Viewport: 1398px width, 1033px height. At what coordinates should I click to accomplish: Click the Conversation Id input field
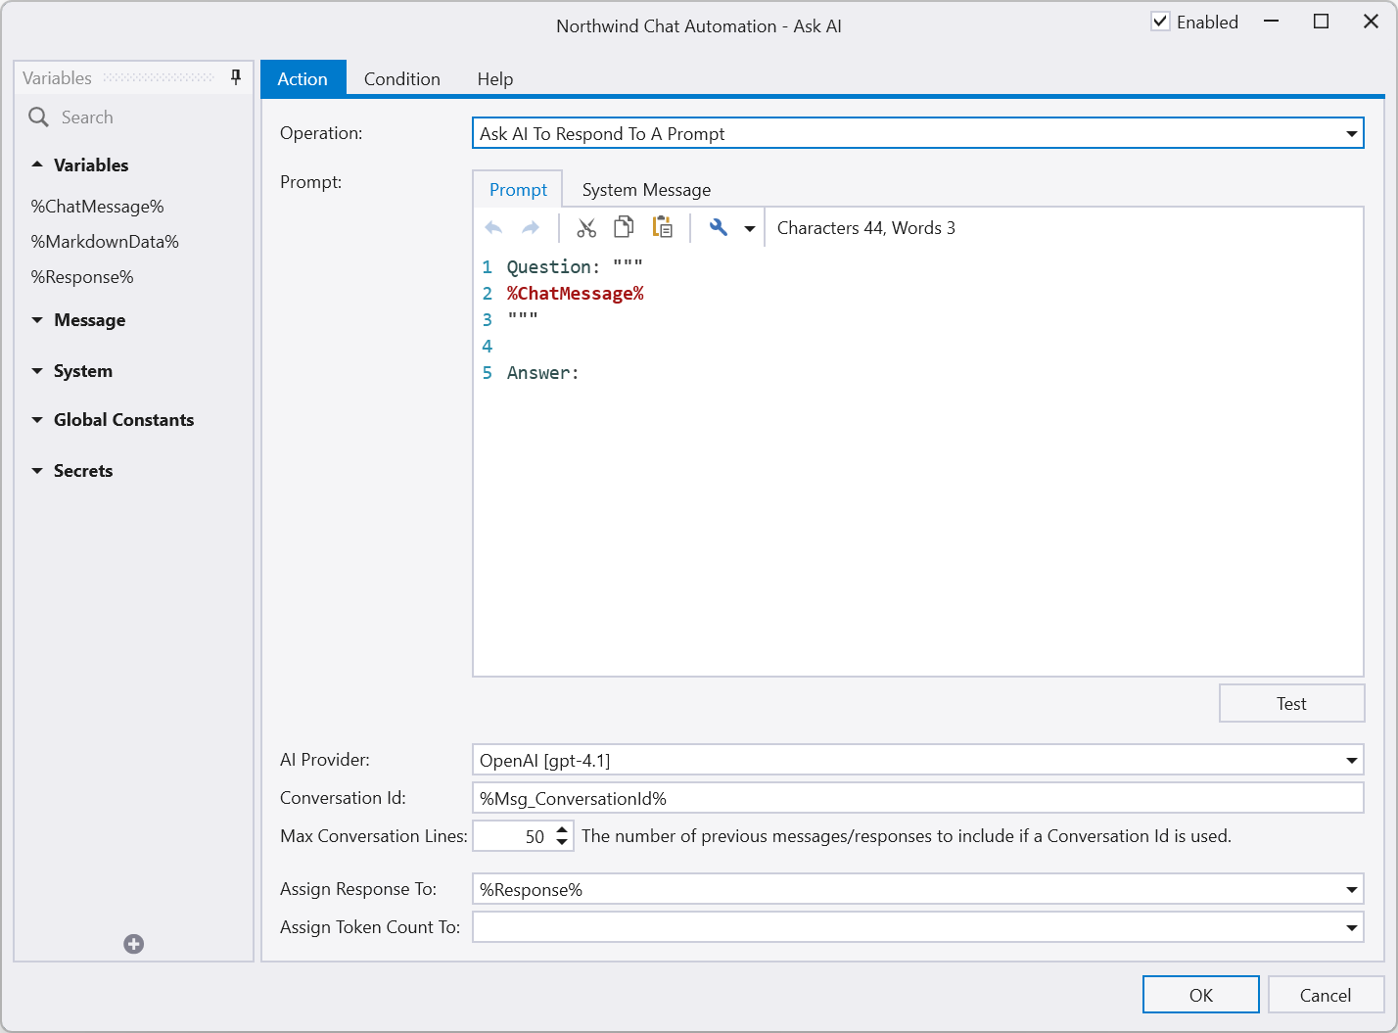tap(918, 798)
